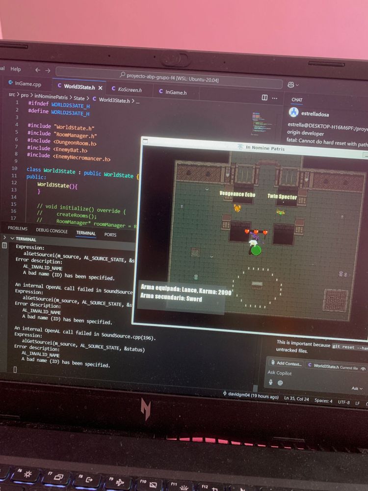Click the editor minimap preview
368x491 pixels.
tap(262, 124)
